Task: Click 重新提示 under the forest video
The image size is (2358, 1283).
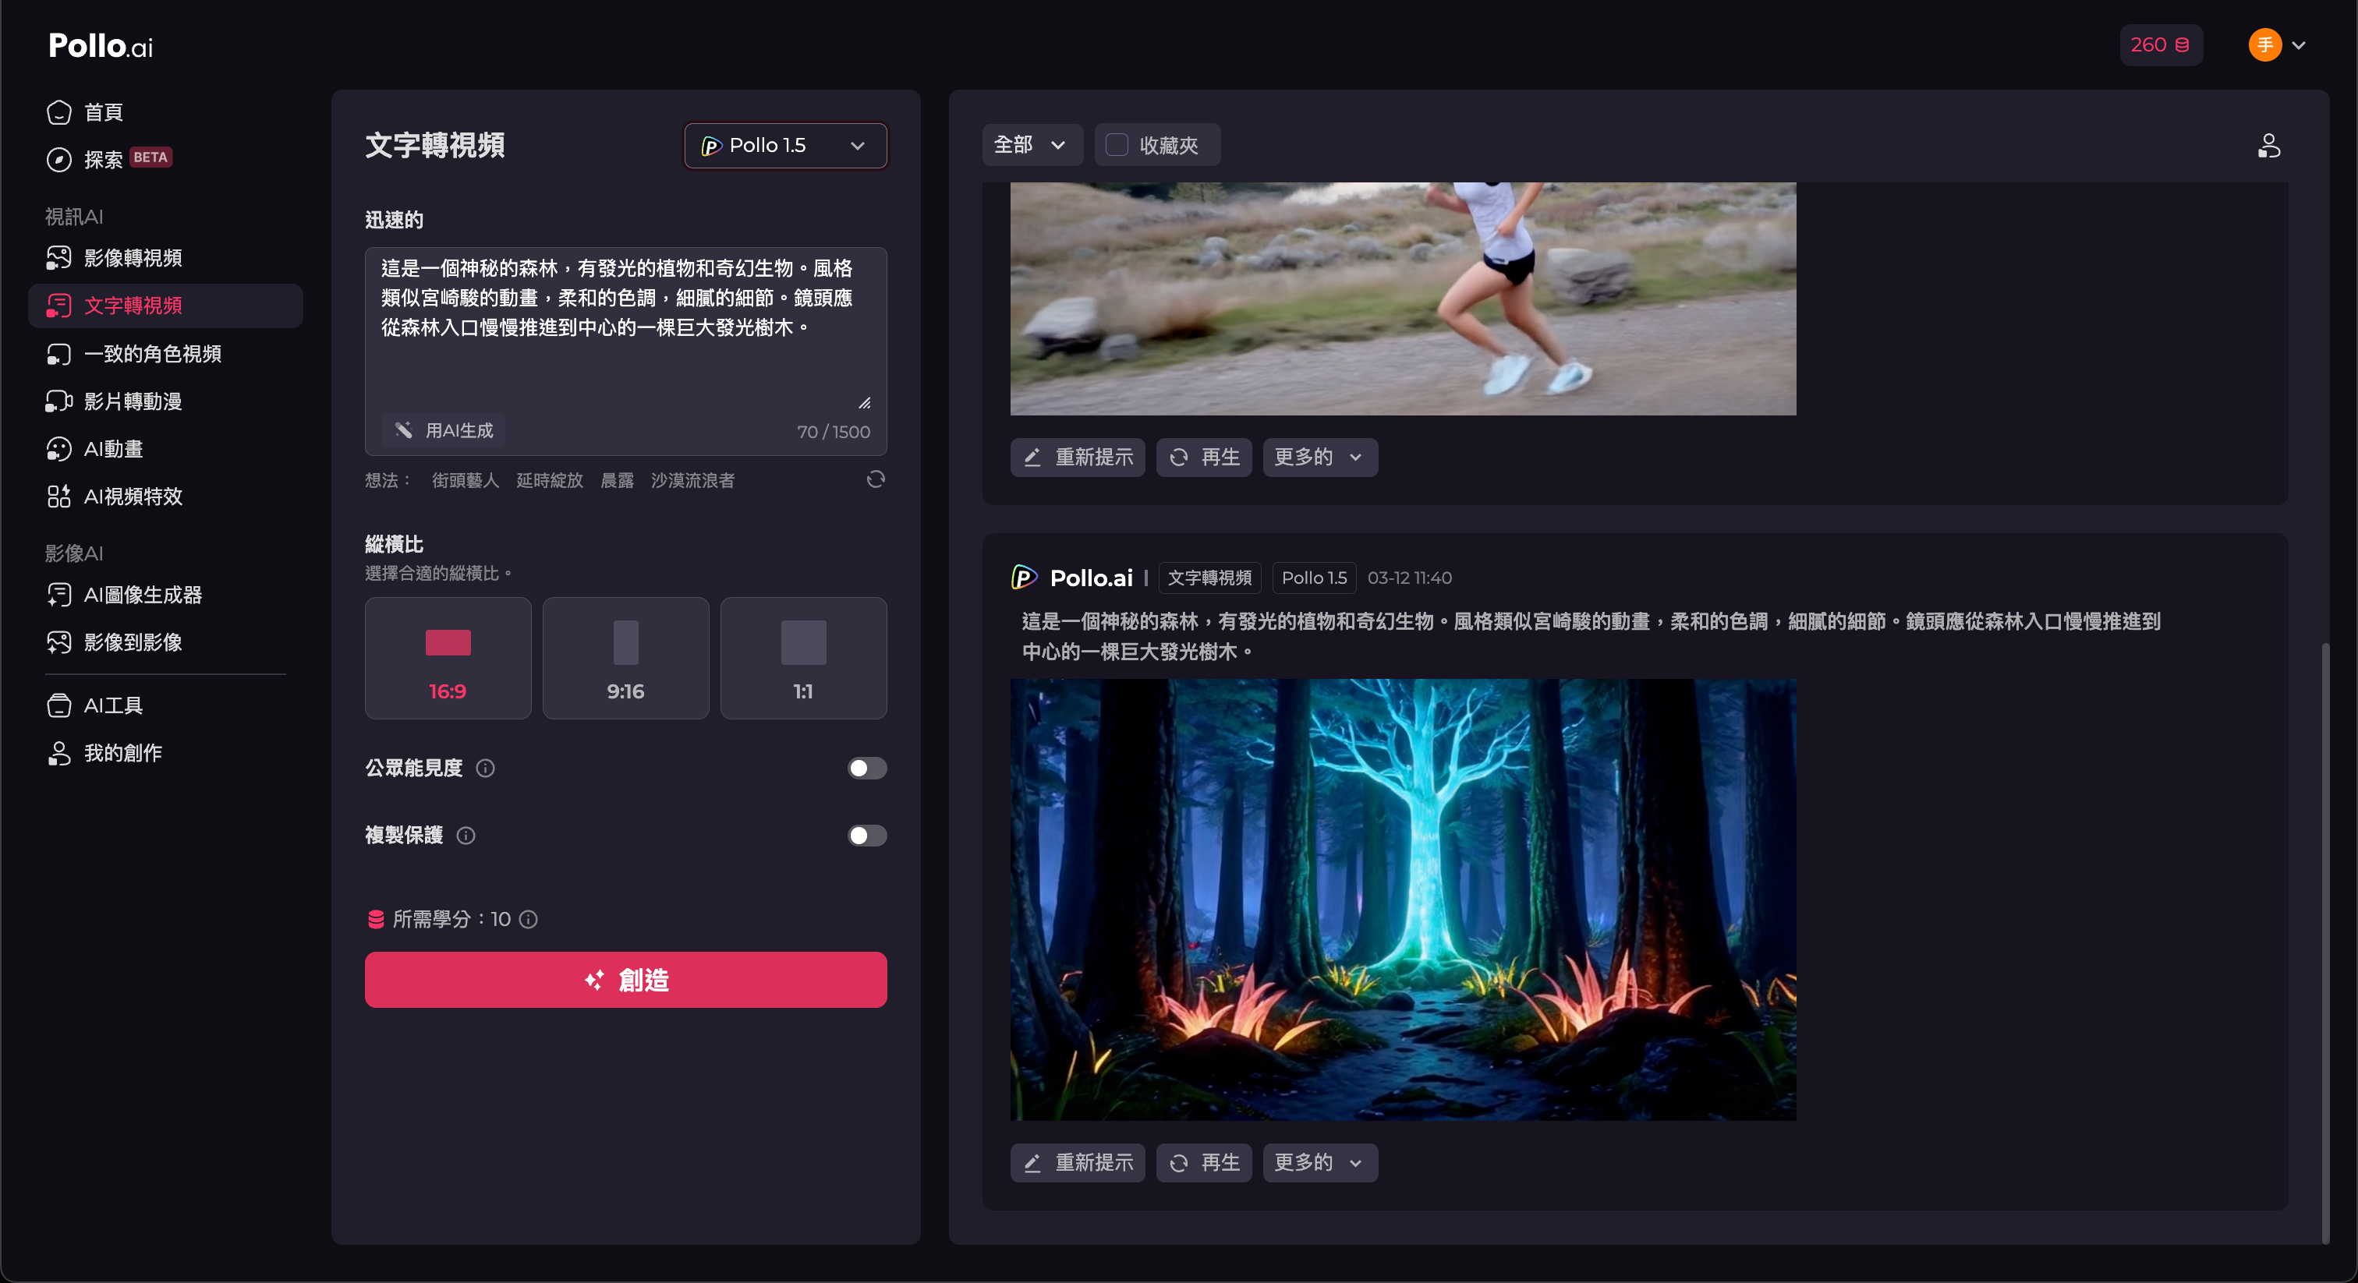Action: (1078, 1162)
